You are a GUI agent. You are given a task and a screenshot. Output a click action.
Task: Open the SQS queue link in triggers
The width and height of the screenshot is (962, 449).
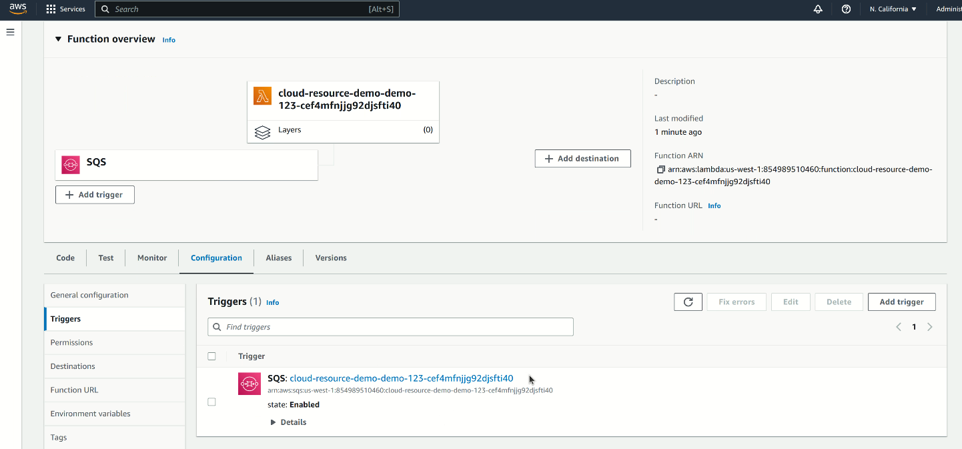tap(402, 378)
